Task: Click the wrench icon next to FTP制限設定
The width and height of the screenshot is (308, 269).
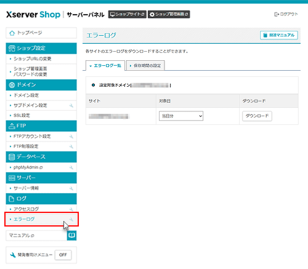Action: point(71,147)
